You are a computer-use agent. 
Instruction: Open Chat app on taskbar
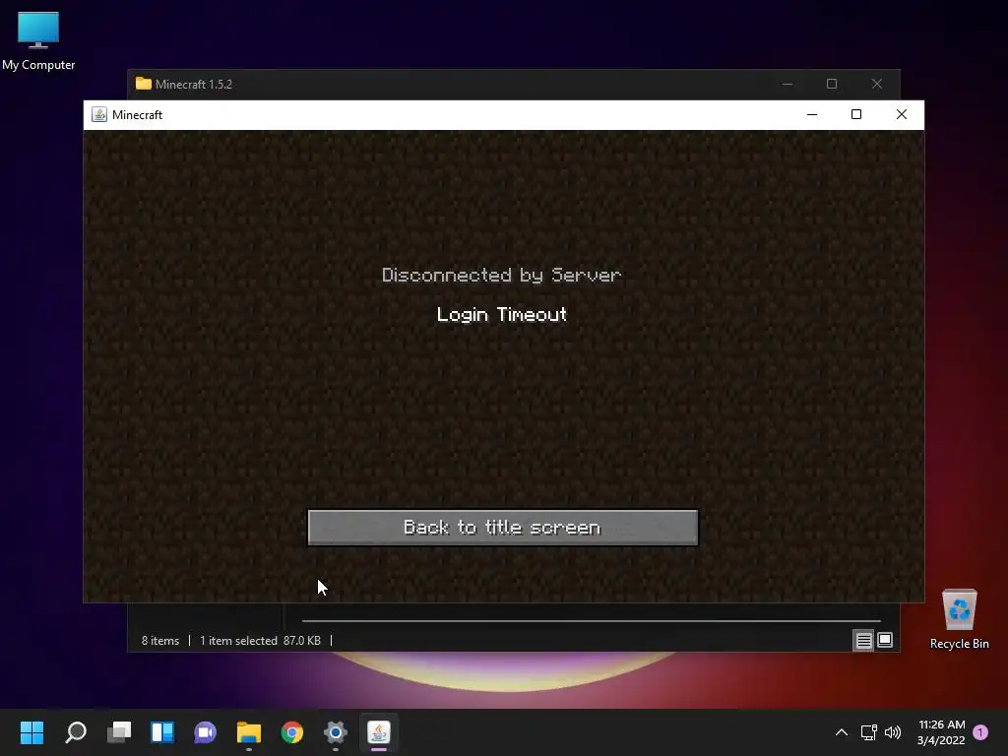(205, 732)
